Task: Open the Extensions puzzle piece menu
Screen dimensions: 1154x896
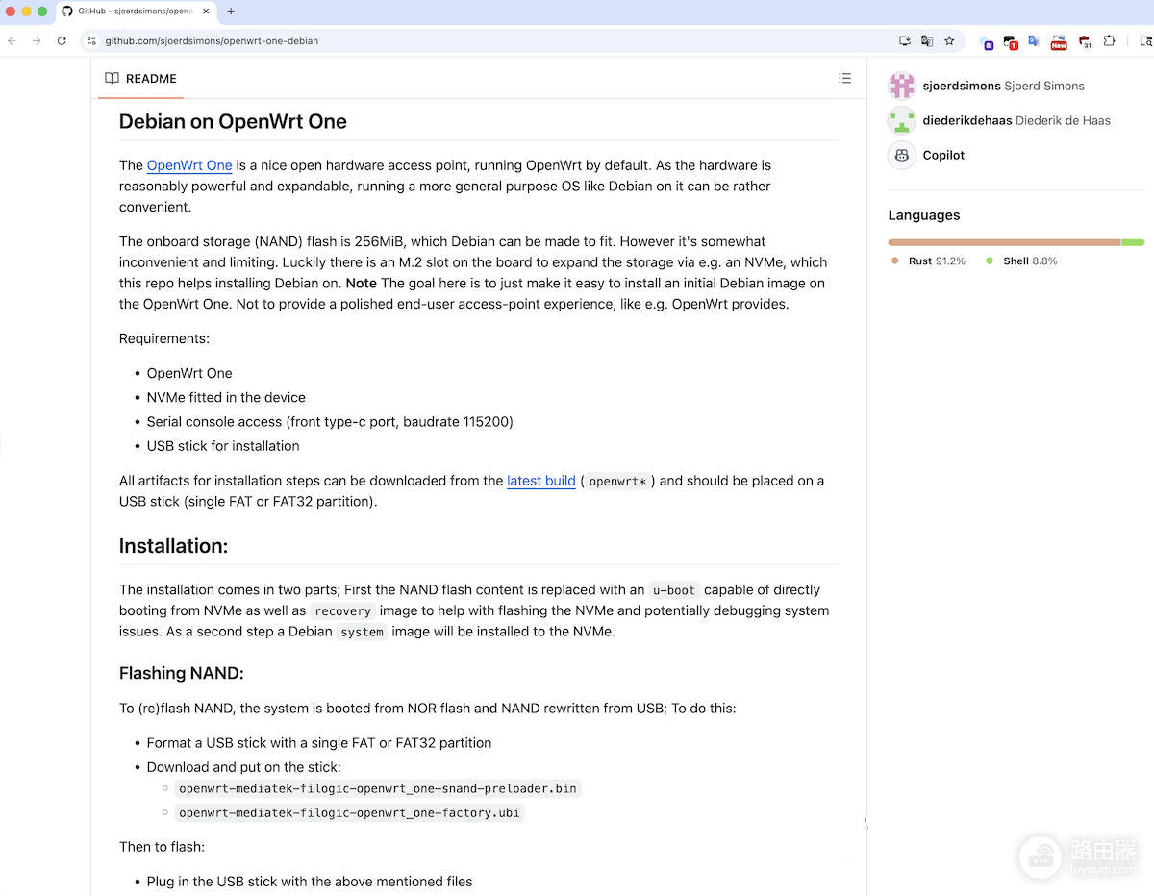Action: pos(1109,41)
